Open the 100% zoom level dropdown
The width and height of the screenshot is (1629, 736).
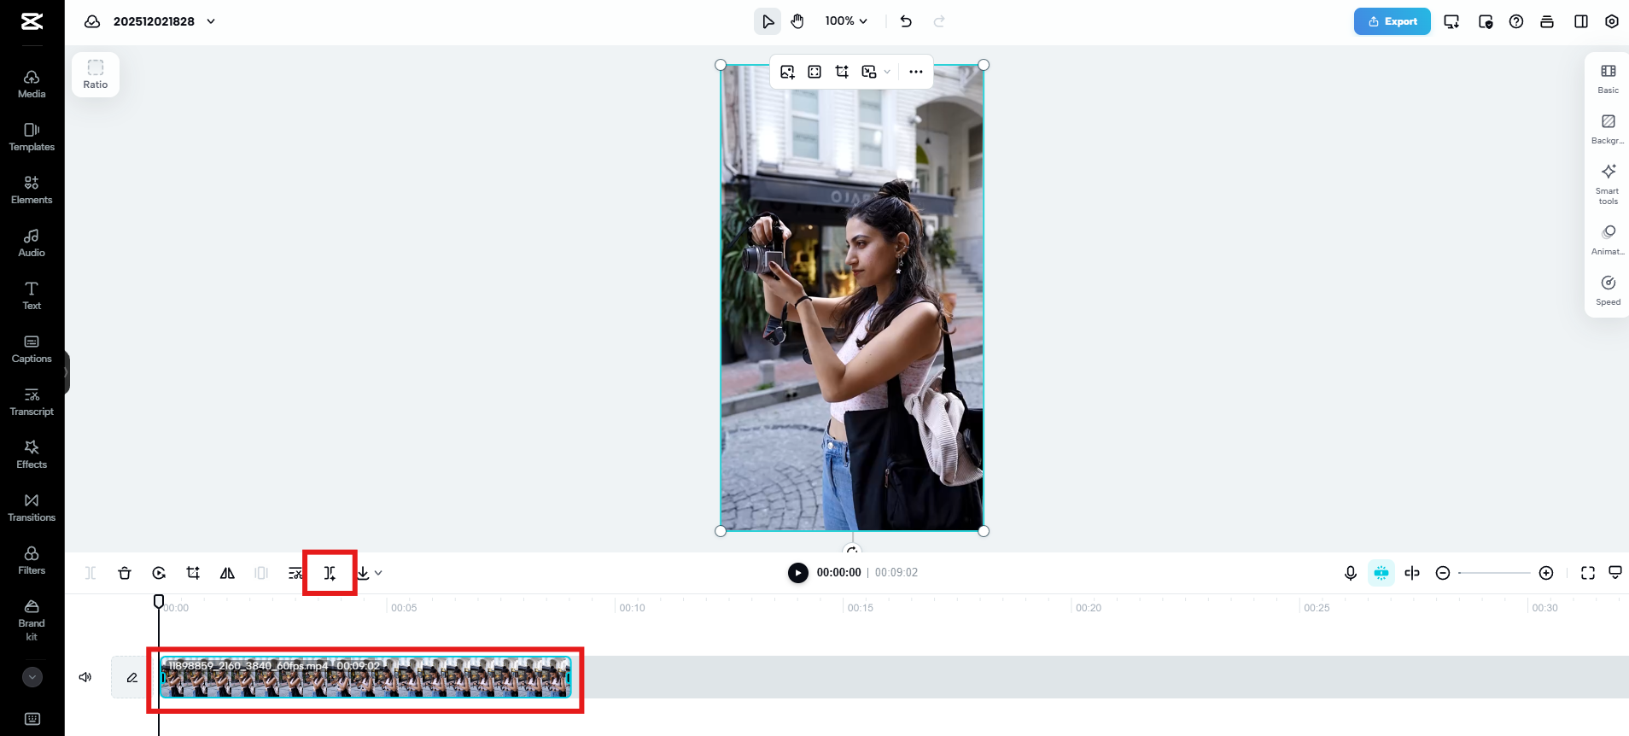845,21
